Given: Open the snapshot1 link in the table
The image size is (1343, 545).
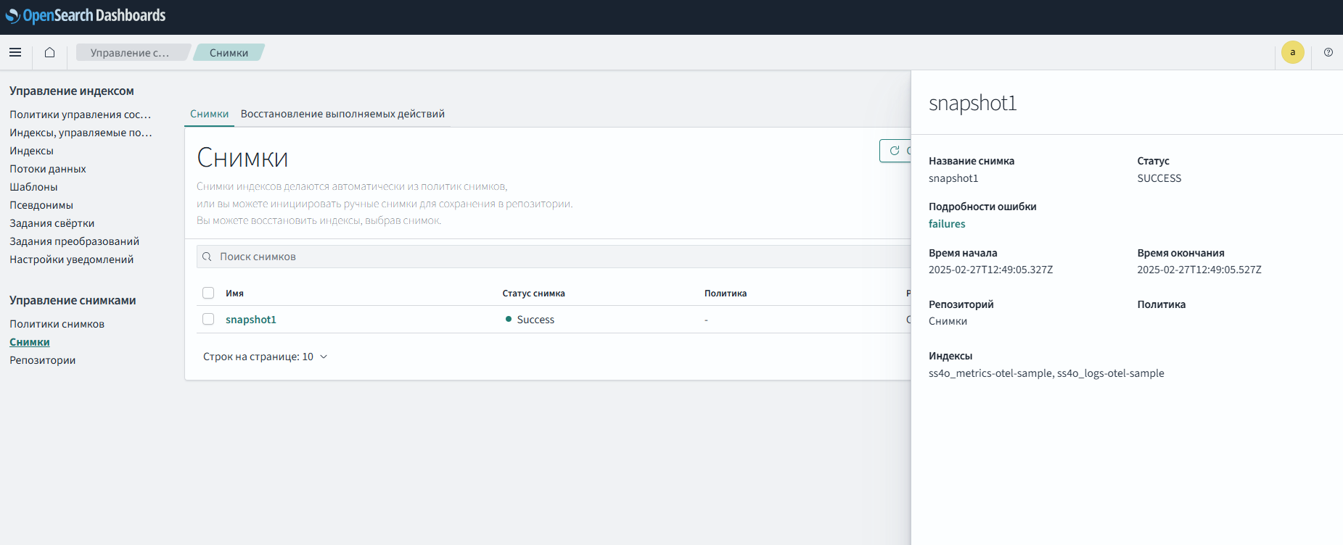Looking at the screenshot, I should (250, 320).
